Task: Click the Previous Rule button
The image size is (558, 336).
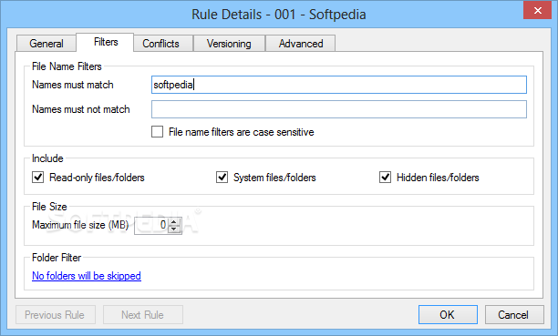Action: [x=56, y=315]
